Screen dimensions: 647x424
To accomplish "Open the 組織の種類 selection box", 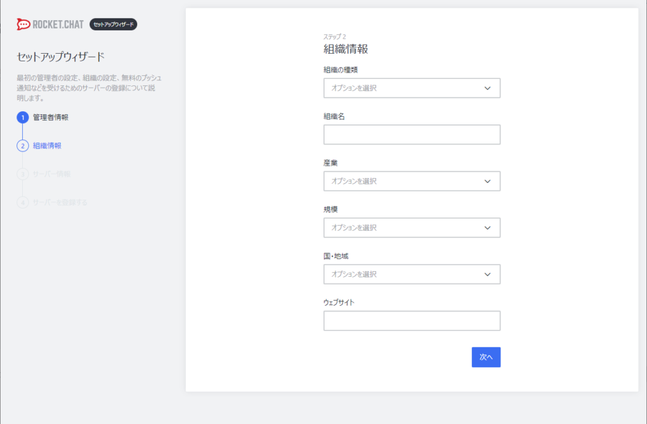I will pyautogui.click(x=412, y=88).
